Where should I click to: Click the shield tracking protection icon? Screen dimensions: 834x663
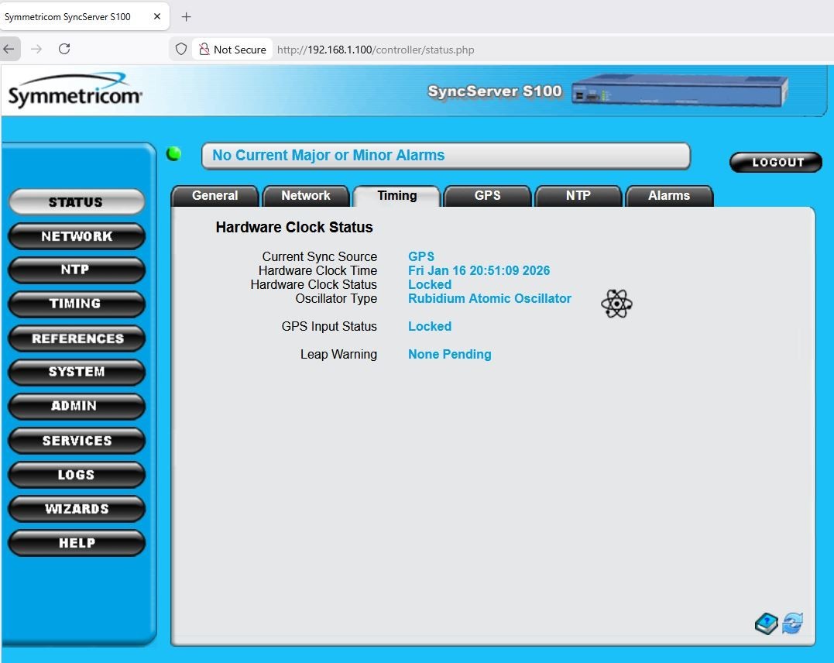pyautogui.click(x=181, y=50)
